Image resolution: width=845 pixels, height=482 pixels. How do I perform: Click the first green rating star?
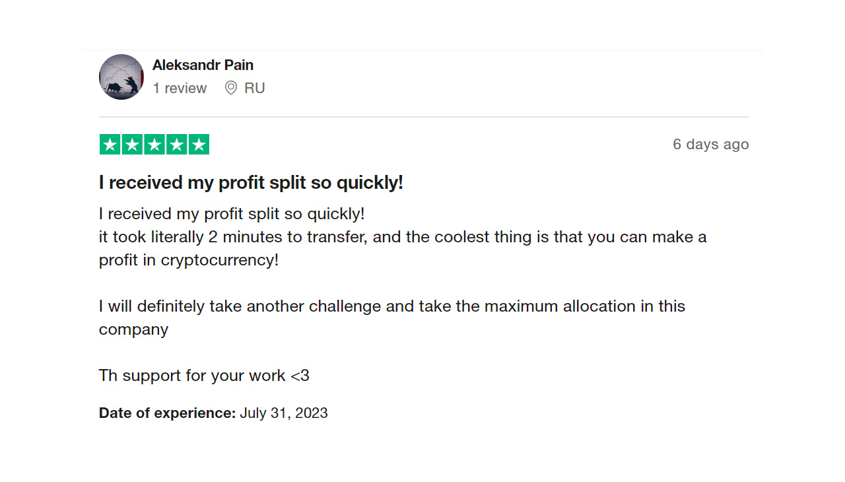click(110, 144)
